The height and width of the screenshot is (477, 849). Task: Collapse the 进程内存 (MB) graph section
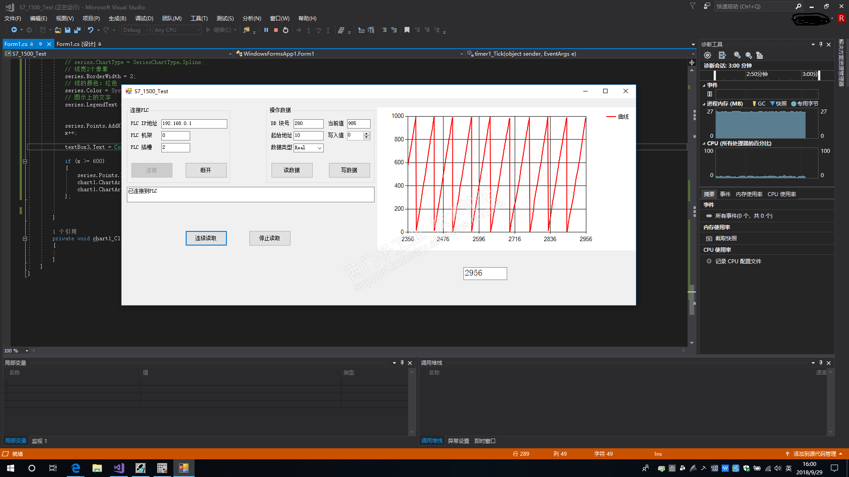(704, 104)
